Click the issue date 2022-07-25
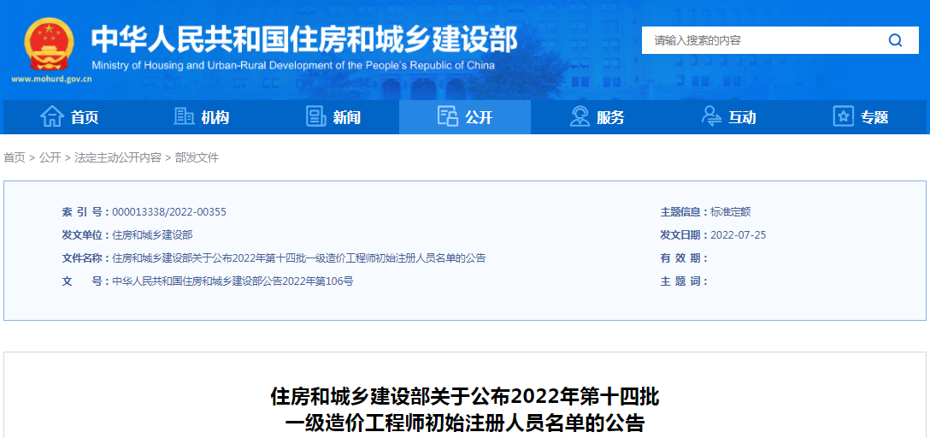930x438 pixels. coord(739,235)
